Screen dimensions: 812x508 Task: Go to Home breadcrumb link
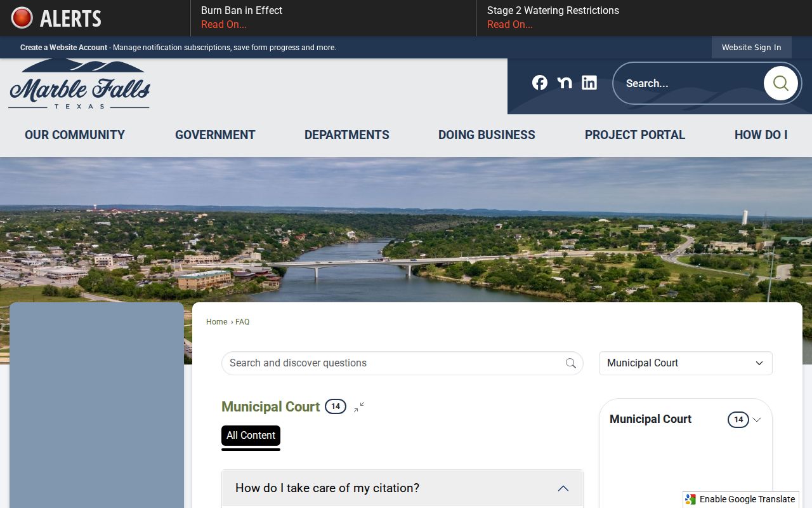click(216, 322)
